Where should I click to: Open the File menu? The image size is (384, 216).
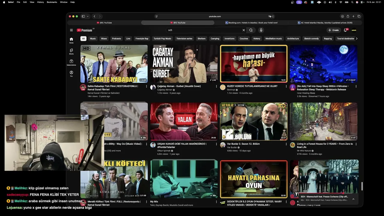[x=19, y=2]
